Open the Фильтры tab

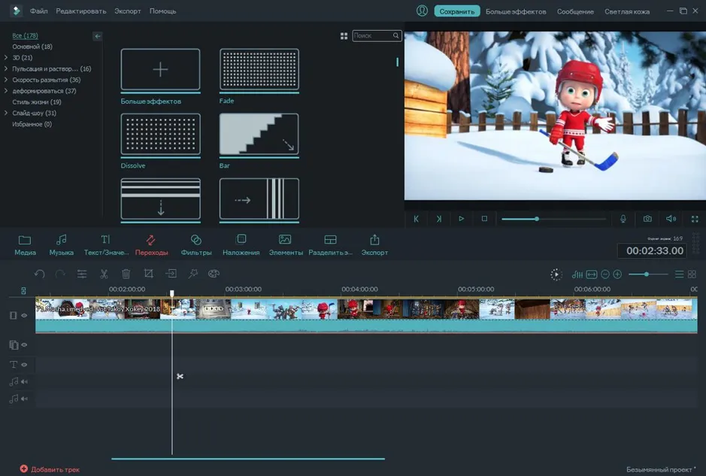click(x=196, y=245)
